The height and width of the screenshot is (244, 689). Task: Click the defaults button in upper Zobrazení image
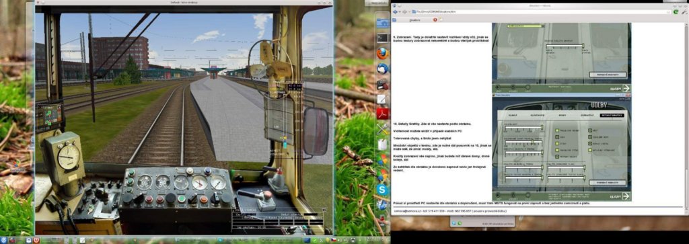coord(608,75)
